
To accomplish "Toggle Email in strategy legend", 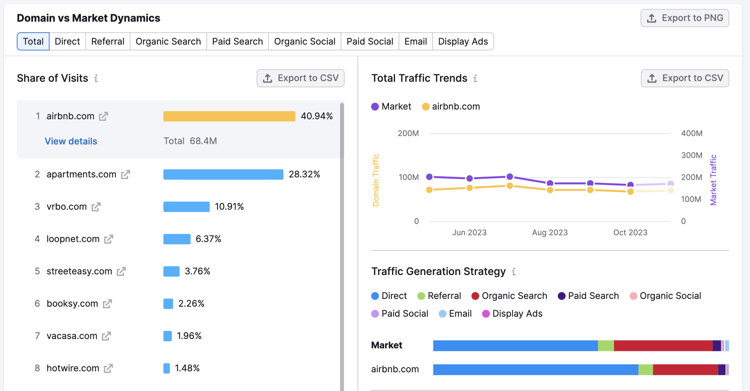I will coord(455,313).
